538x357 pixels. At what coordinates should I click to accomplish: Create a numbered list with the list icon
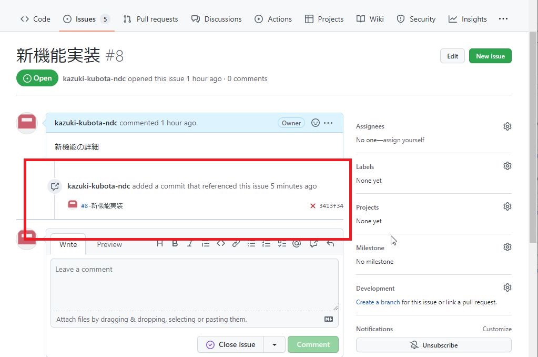[266, 243]
